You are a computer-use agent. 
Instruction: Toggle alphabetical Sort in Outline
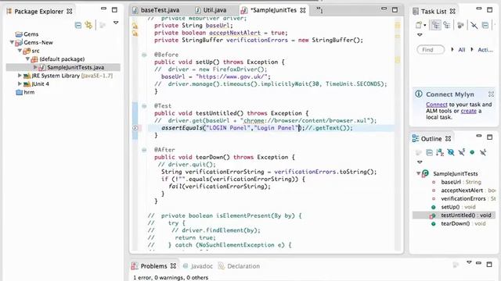pos(440,153)
